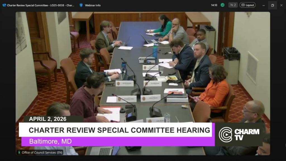Click the green connection status indicator
Image resolution: width=286 pixels, height=161 pixels.
[222, 5]
